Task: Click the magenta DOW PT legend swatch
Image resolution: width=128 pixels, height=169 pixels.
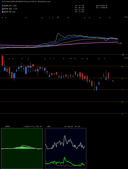Action: tap(3, 12)
